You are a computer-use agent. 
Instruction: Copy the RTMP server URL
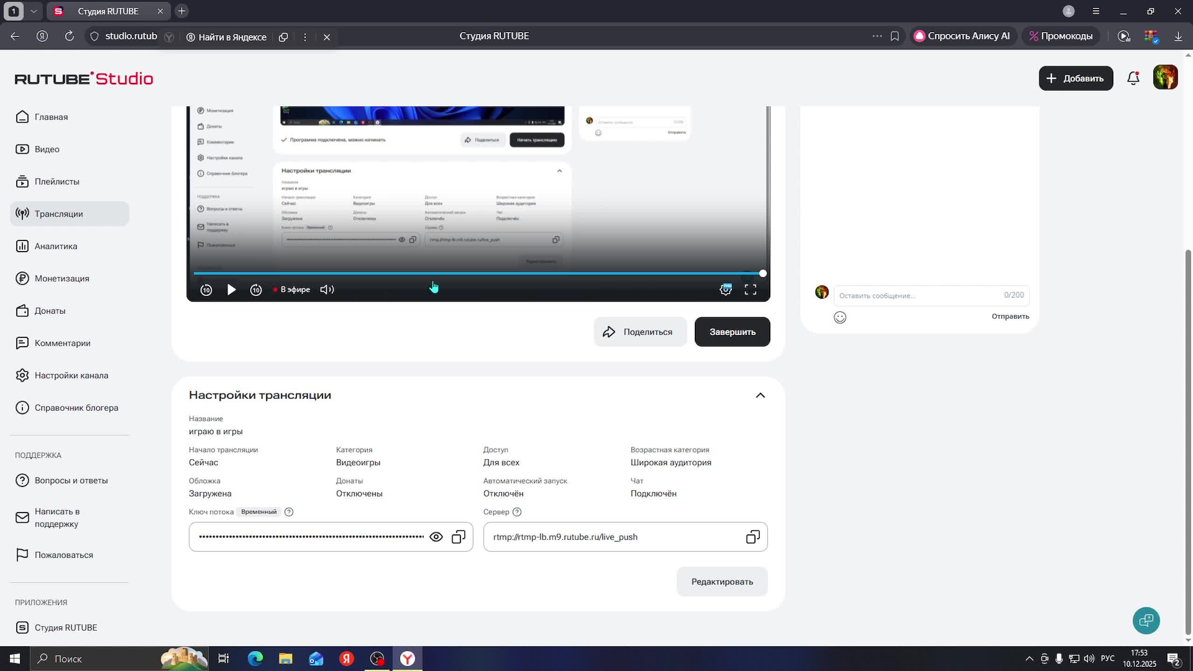(753, 537)
